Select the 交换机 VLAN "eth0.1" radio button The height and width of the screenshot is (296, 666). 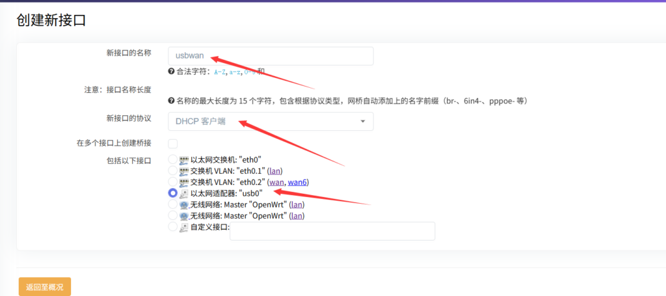[172, 170]
